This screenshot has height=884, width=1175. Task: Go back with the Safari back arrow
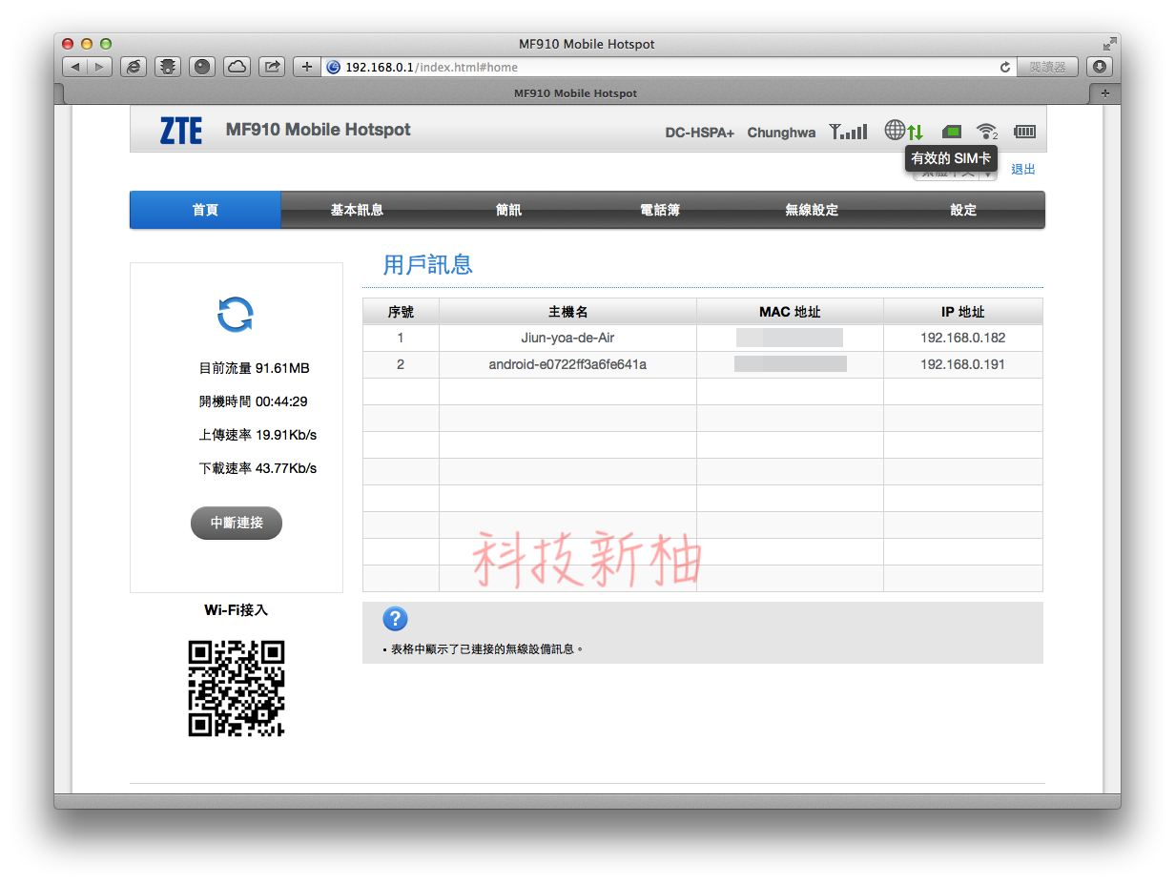pos(74,67)
